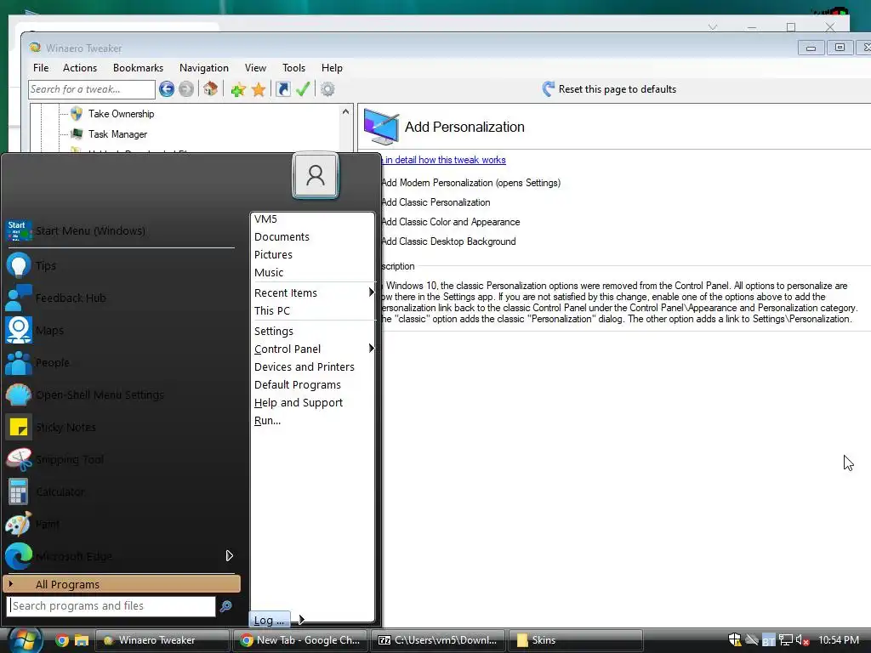871x653 pixels.
Task: Expand the Recent Items submenu arrow
Action: pos(372,292)
